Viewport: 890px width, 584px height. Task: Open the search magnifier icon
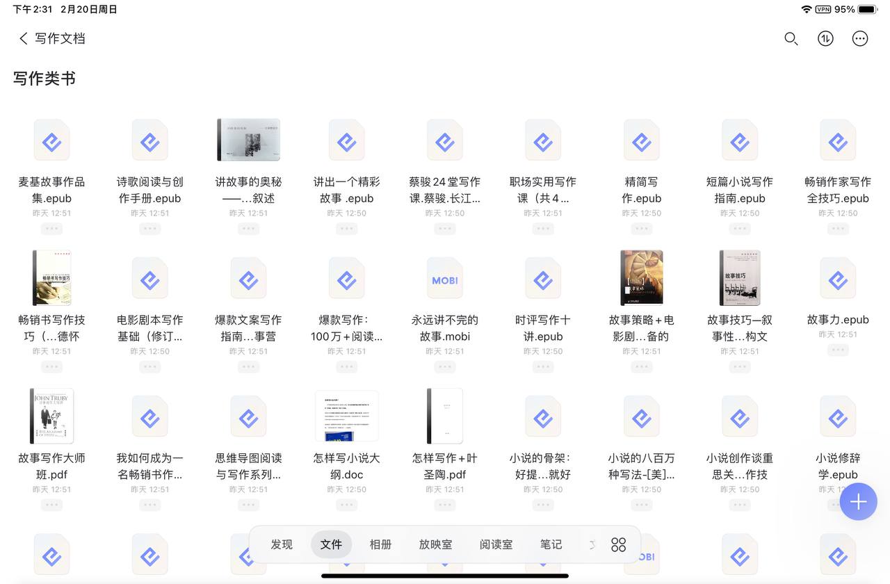(791, 39)
